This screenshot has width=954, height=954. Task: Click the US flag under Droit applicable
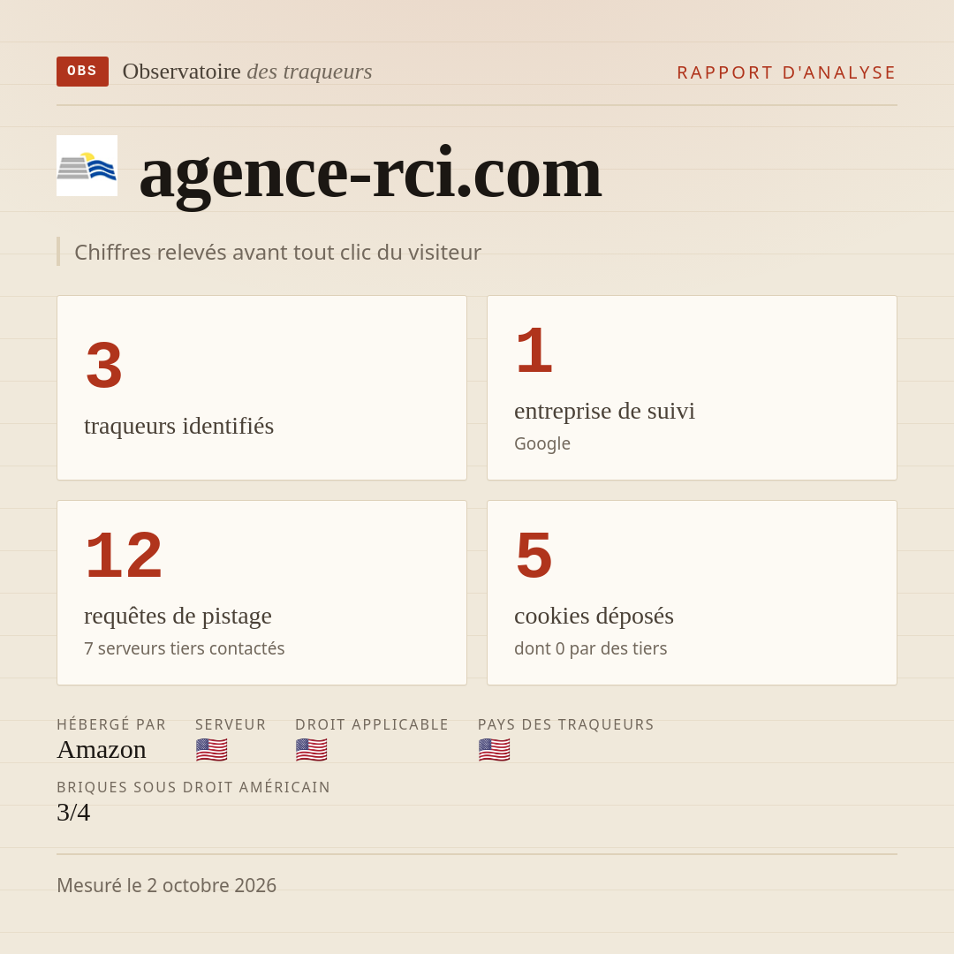pyautogui.click(x=312, y=750)
